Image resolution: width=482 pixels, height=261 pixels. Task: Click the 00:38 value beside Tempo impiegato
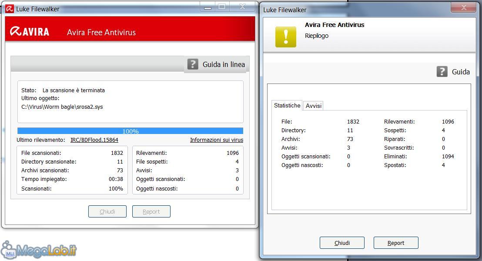tap(116, 179)
